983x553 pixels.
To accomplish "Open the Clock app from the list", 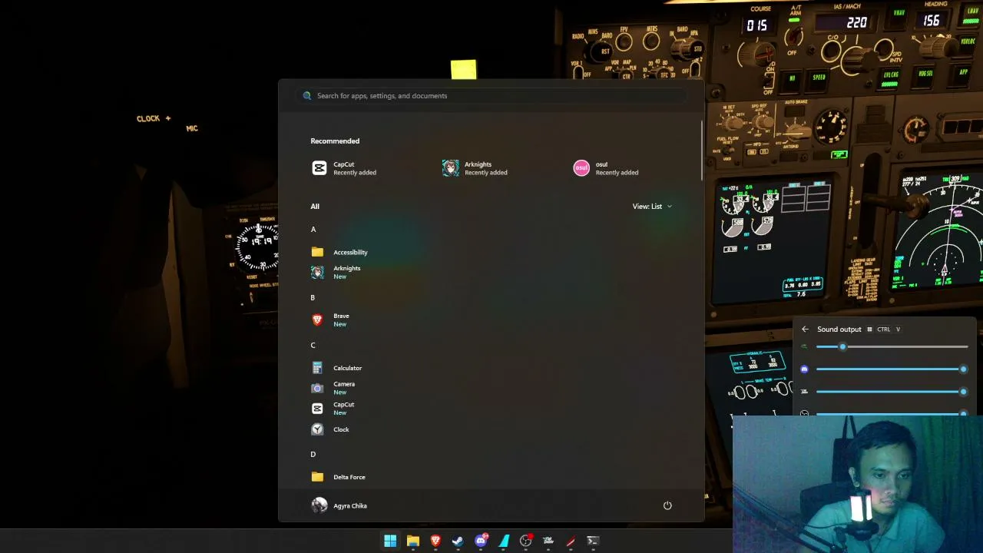I will pyautogui.click(x=330, y=429).
